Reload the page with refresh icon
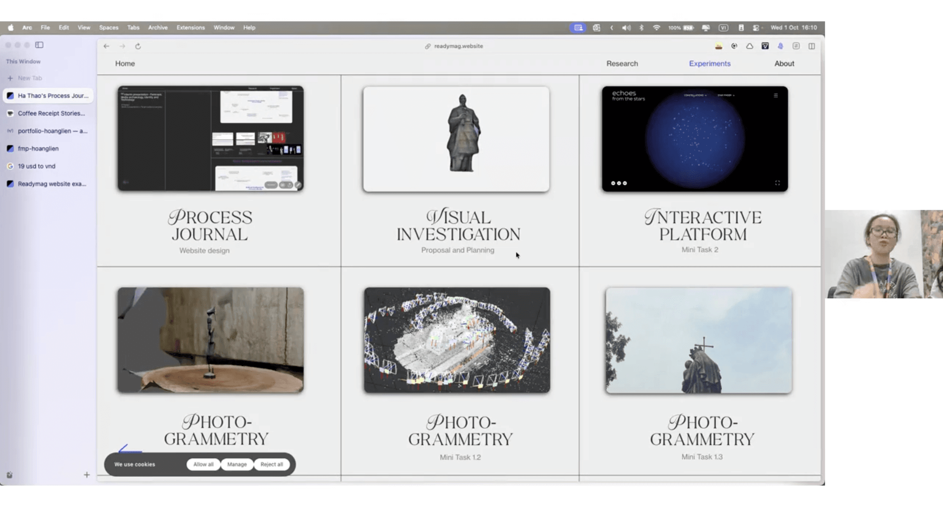This screenshot has width=943, height=528. (x=138, y=46)
